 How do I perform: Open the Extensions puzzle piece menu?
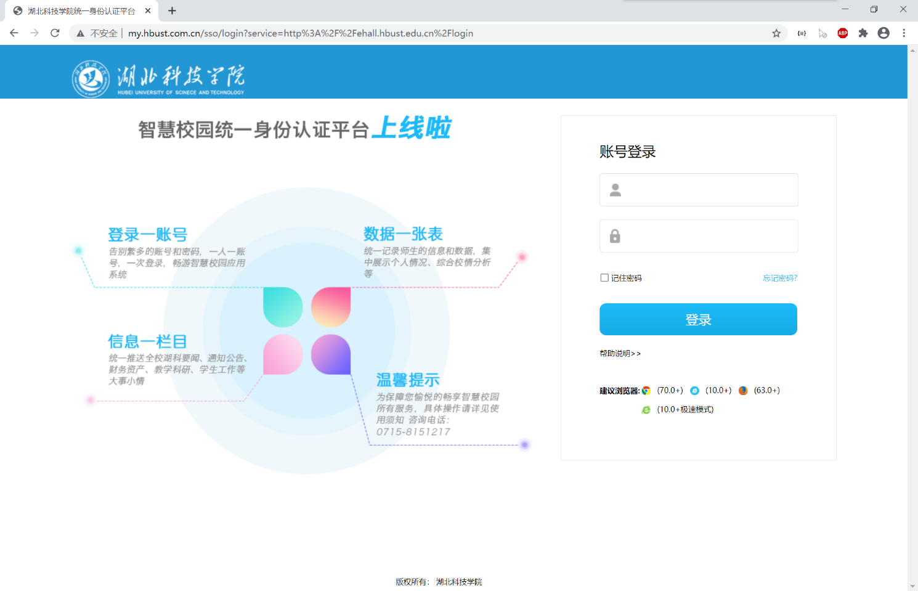863,33
